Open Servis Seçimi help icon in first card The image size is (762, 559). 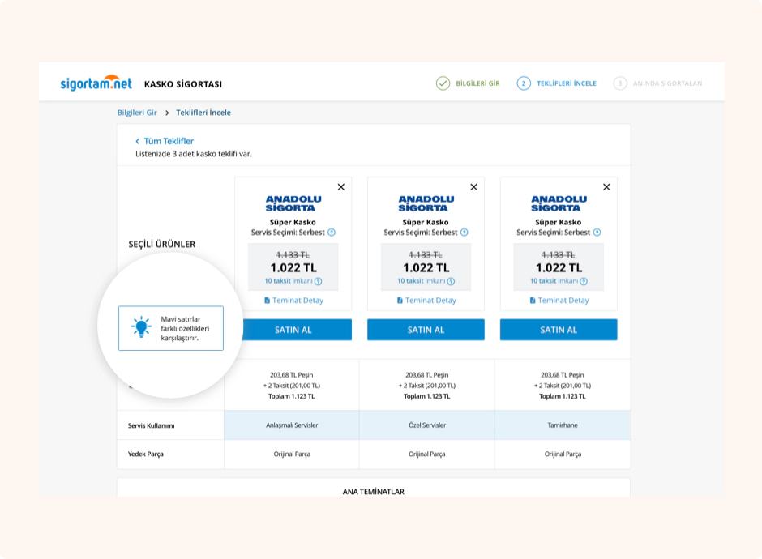332,233
